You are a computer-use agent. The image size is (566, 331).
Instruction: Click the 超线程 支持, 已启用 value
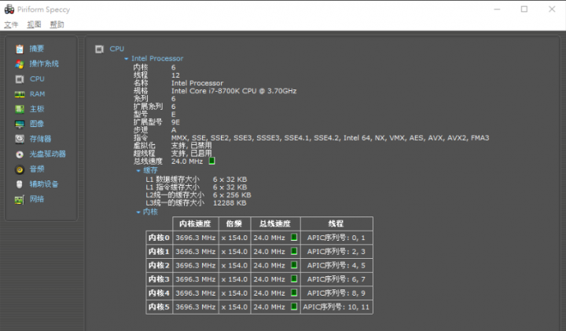[191, 154]
